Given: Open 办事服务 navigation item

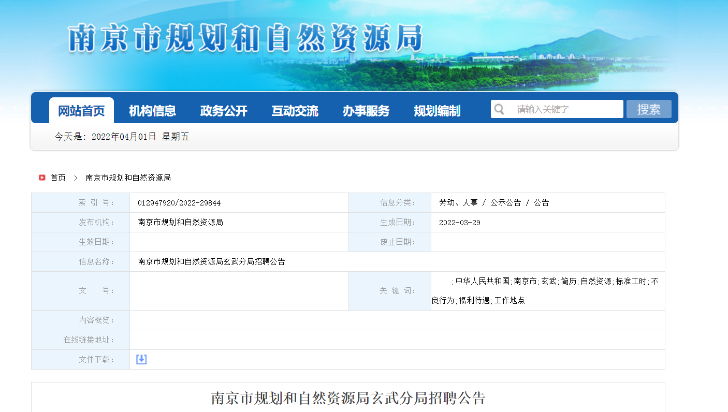Looking at the screenshot, I should pyautogui.click(x=366, y=111).
